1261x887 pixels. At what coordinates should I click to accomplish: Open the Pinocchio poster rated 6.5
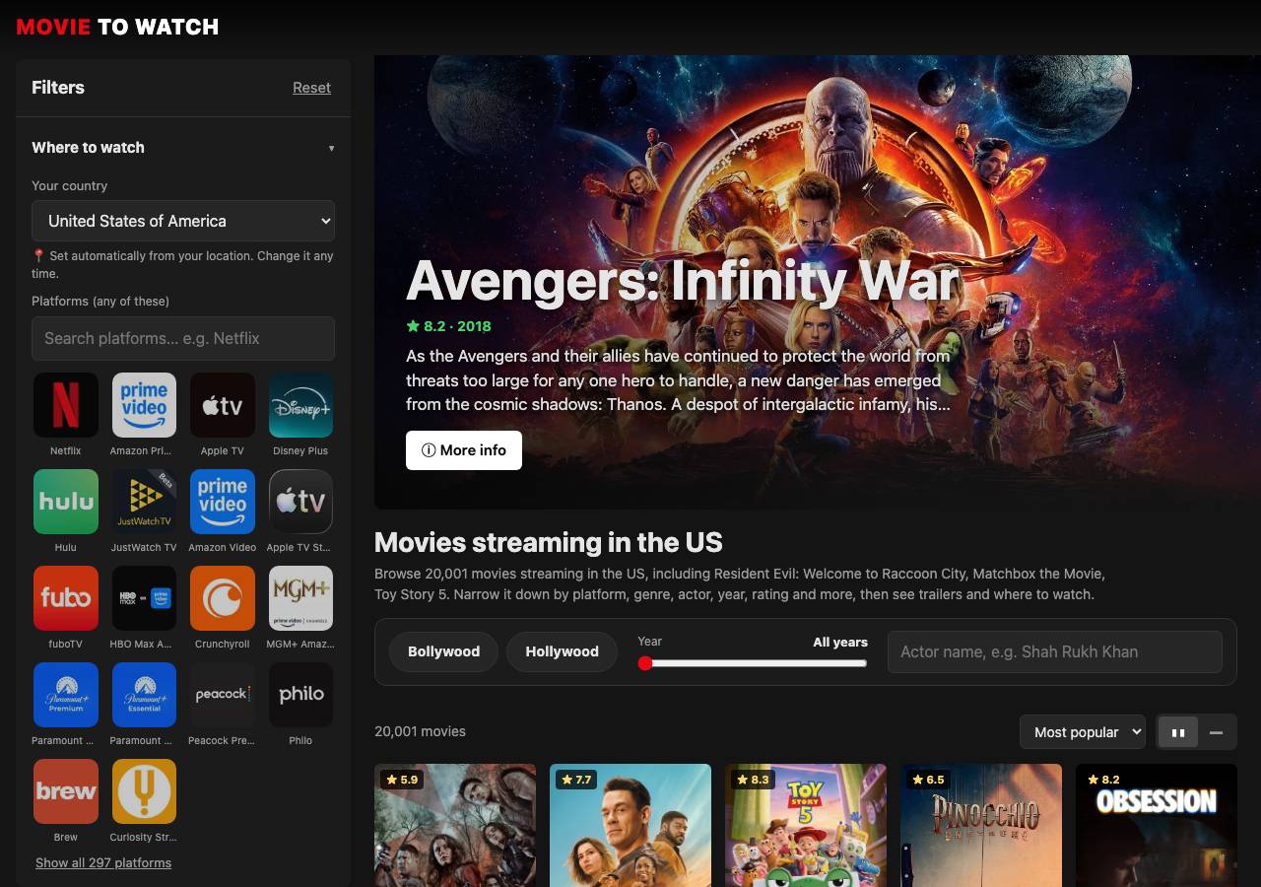(x=981, y=826)
